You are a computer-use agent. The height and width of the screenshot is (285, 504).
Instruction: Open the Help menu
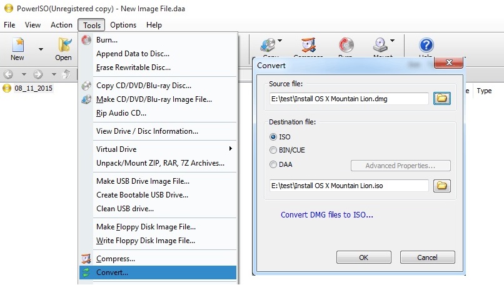[x=154, y=25]
